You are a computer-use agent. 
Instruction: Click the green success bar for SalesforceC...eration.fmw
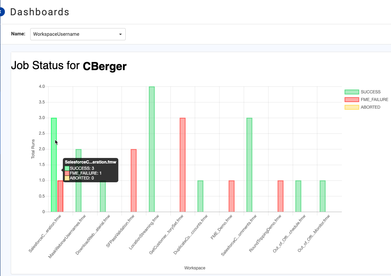54,165
